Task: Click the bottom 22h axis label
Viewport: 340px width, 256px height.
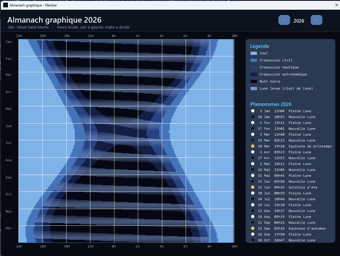Action: click(91, 246)
